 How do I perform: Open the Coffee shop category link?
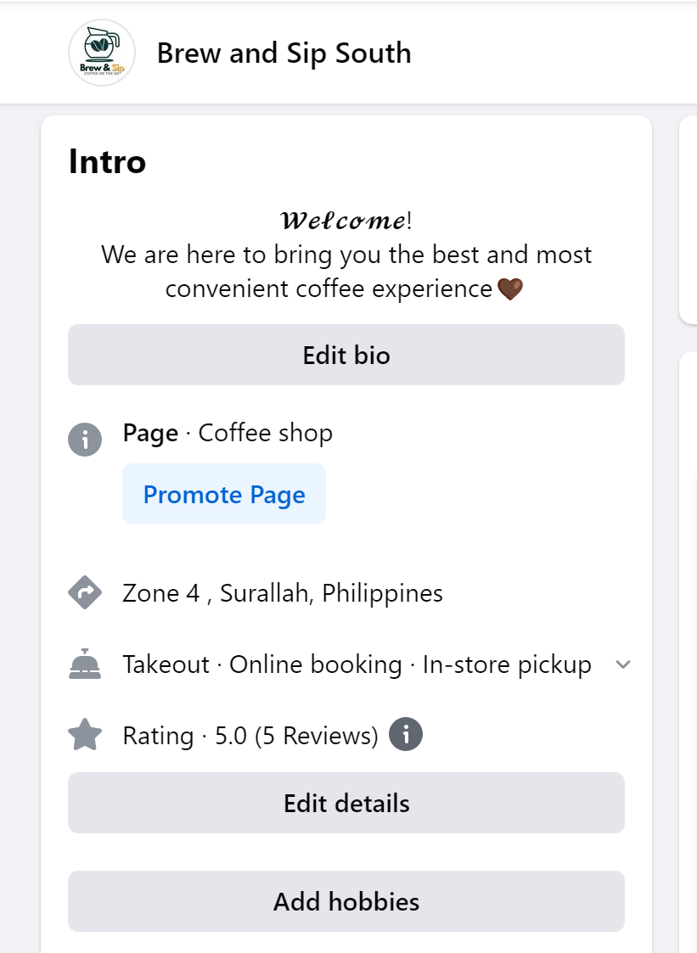point(265,433)
